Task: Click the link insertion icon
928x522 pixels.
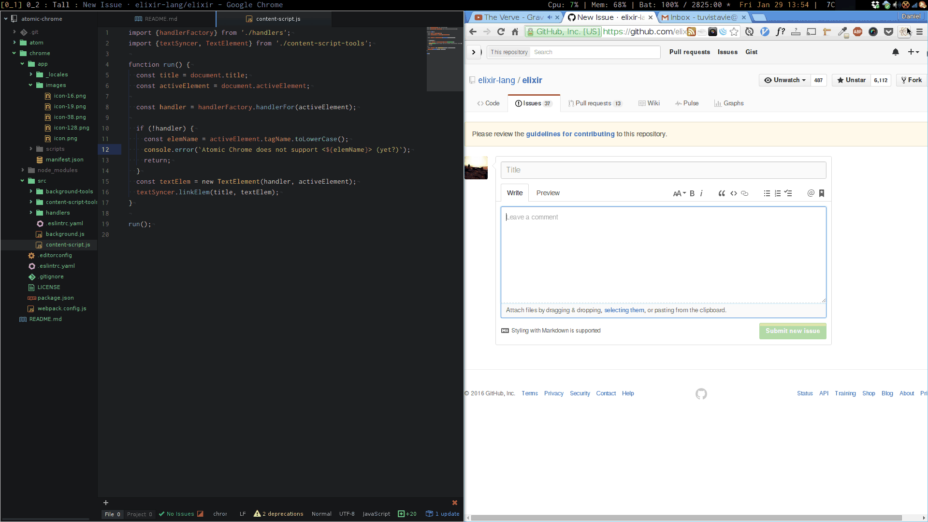Action: tap(744, 193)
